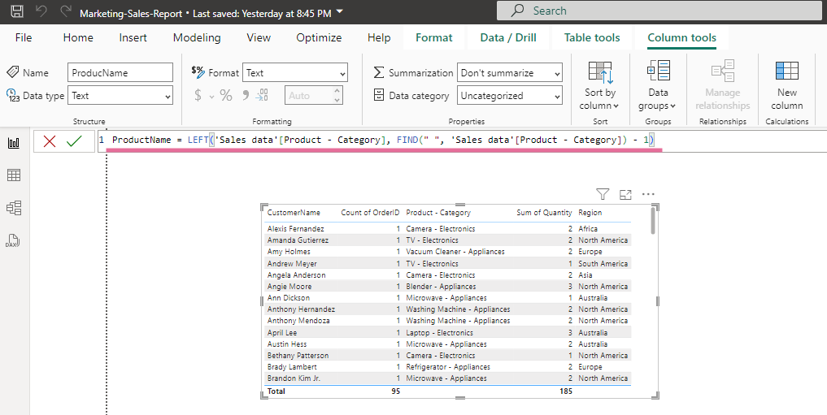
Task: Click the decimal places icon
Action: [262, 95]
